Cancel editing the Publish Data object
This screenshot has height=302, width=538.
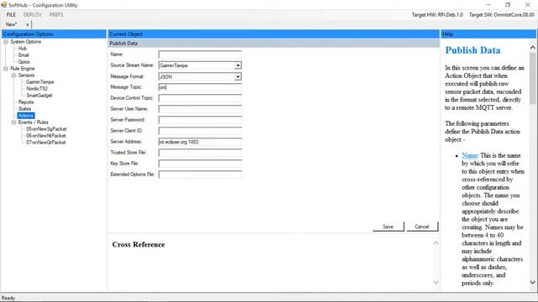[x=422, y=226]
